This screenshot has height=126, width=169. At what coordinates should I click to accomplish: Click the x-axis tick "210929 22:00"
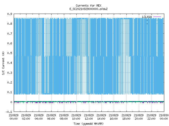point(151,117)
